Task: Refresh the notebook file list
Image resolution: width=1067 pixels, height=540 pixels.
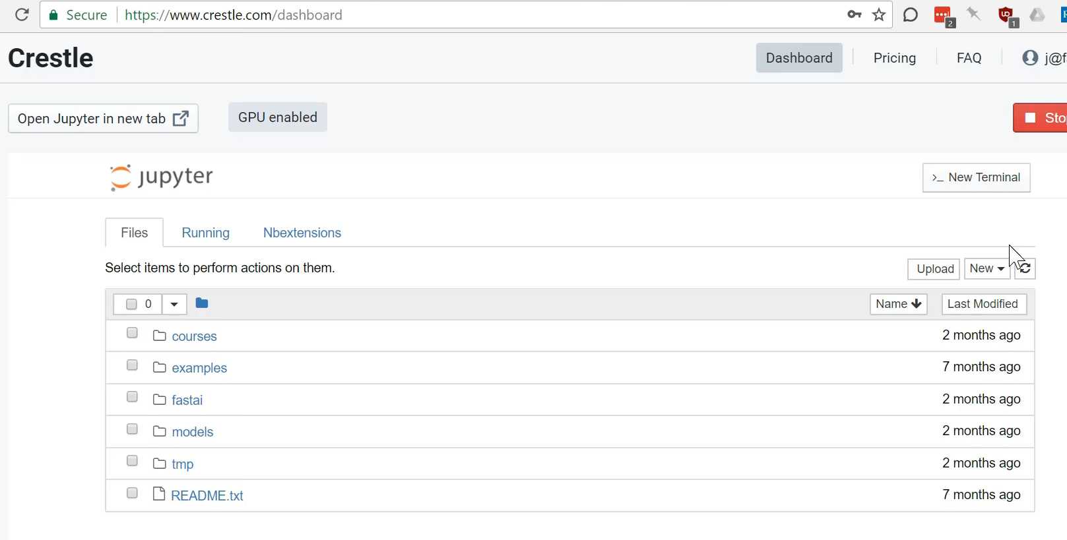Action: [x=1025, y=268]
